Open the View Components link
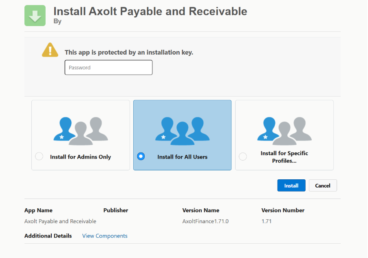Screen dimensions: 368x258 (x=105, y=236)
